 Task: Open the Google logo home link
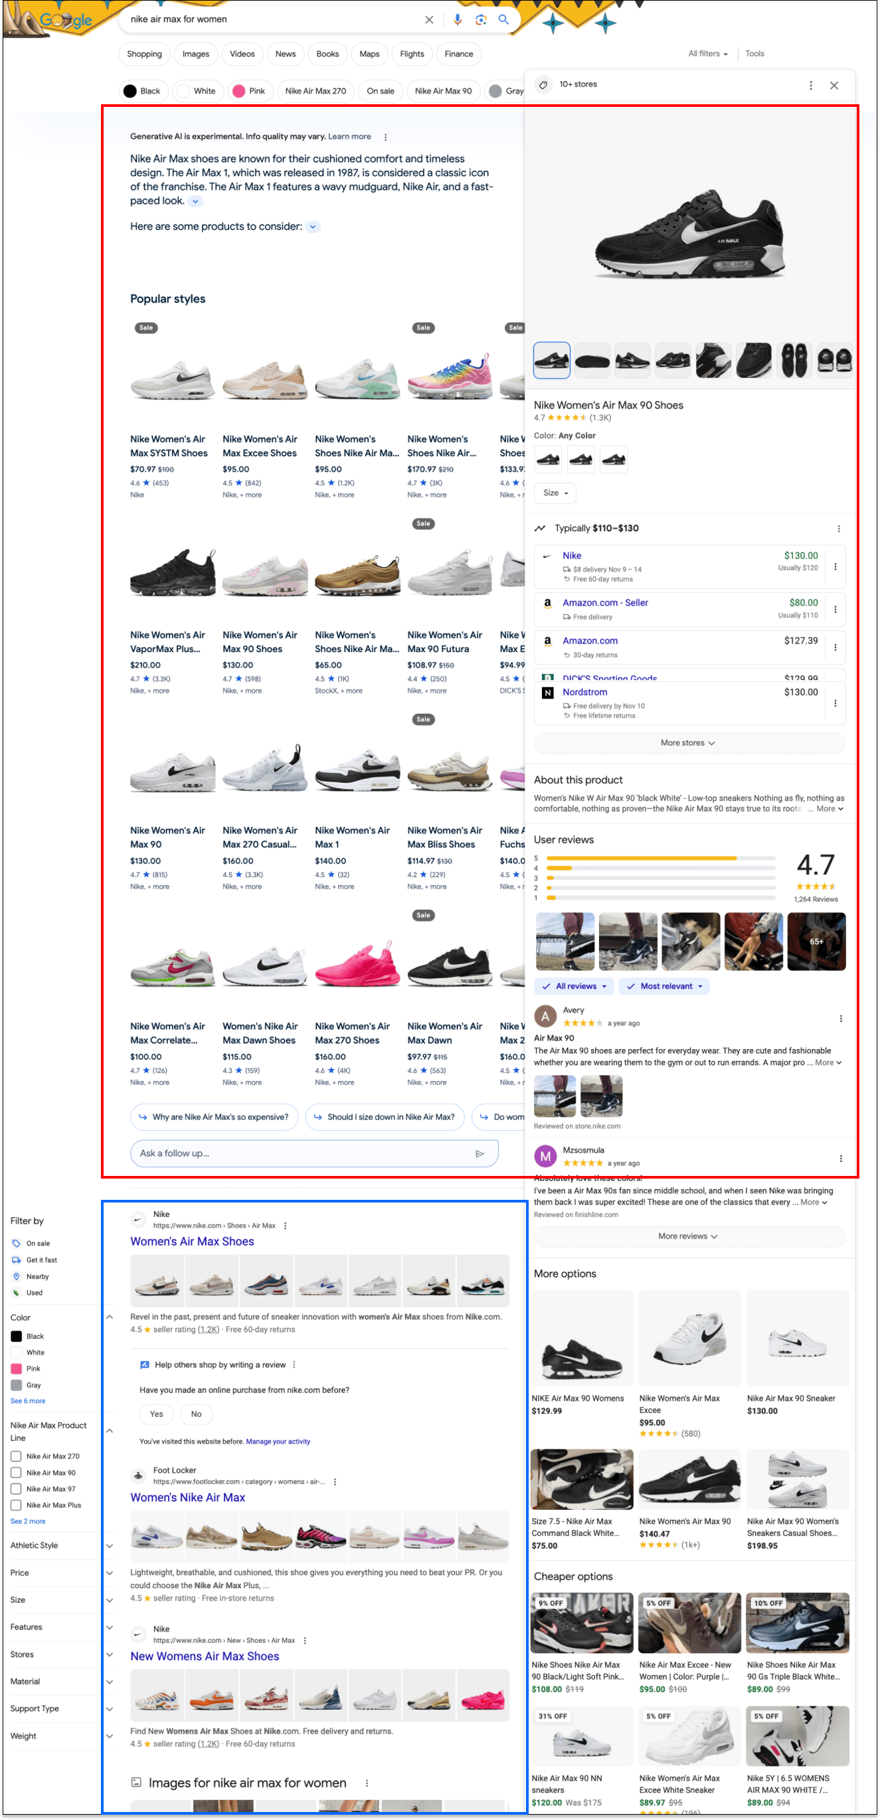click(x=66, y=20)
